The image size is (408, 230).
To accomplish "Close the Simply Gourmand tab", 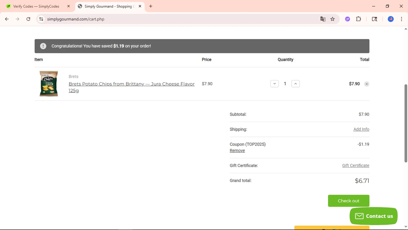I will click(x=140, y=6).
